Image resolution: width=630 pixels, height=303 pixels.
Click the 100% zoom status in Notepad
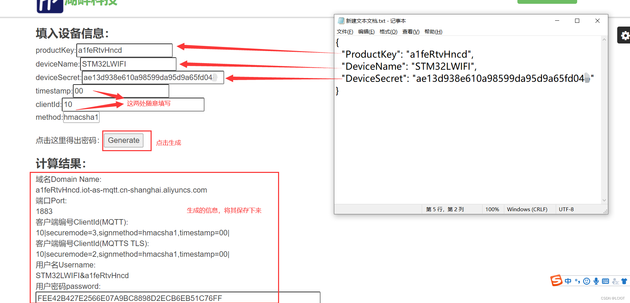(492, 209)
